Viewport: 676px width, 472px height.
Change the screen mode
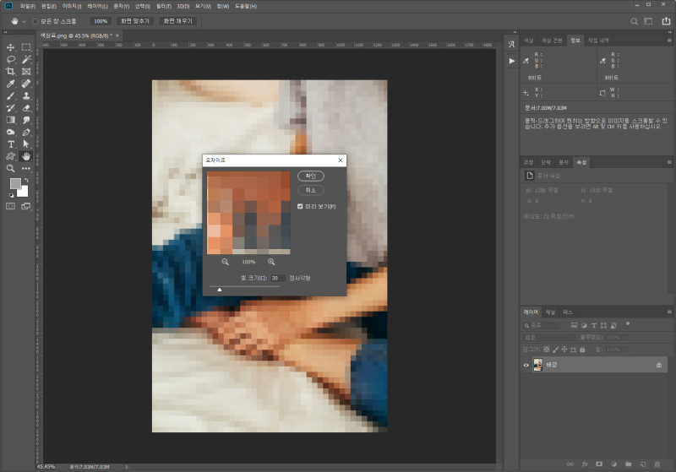26,206
